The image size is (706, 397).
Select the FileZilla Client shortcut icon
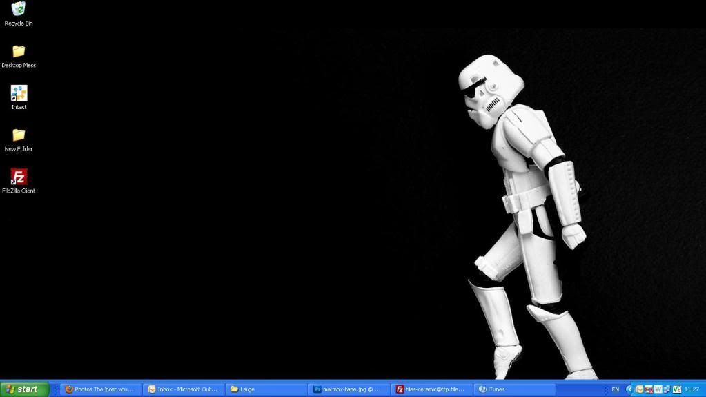click(19, 177)
